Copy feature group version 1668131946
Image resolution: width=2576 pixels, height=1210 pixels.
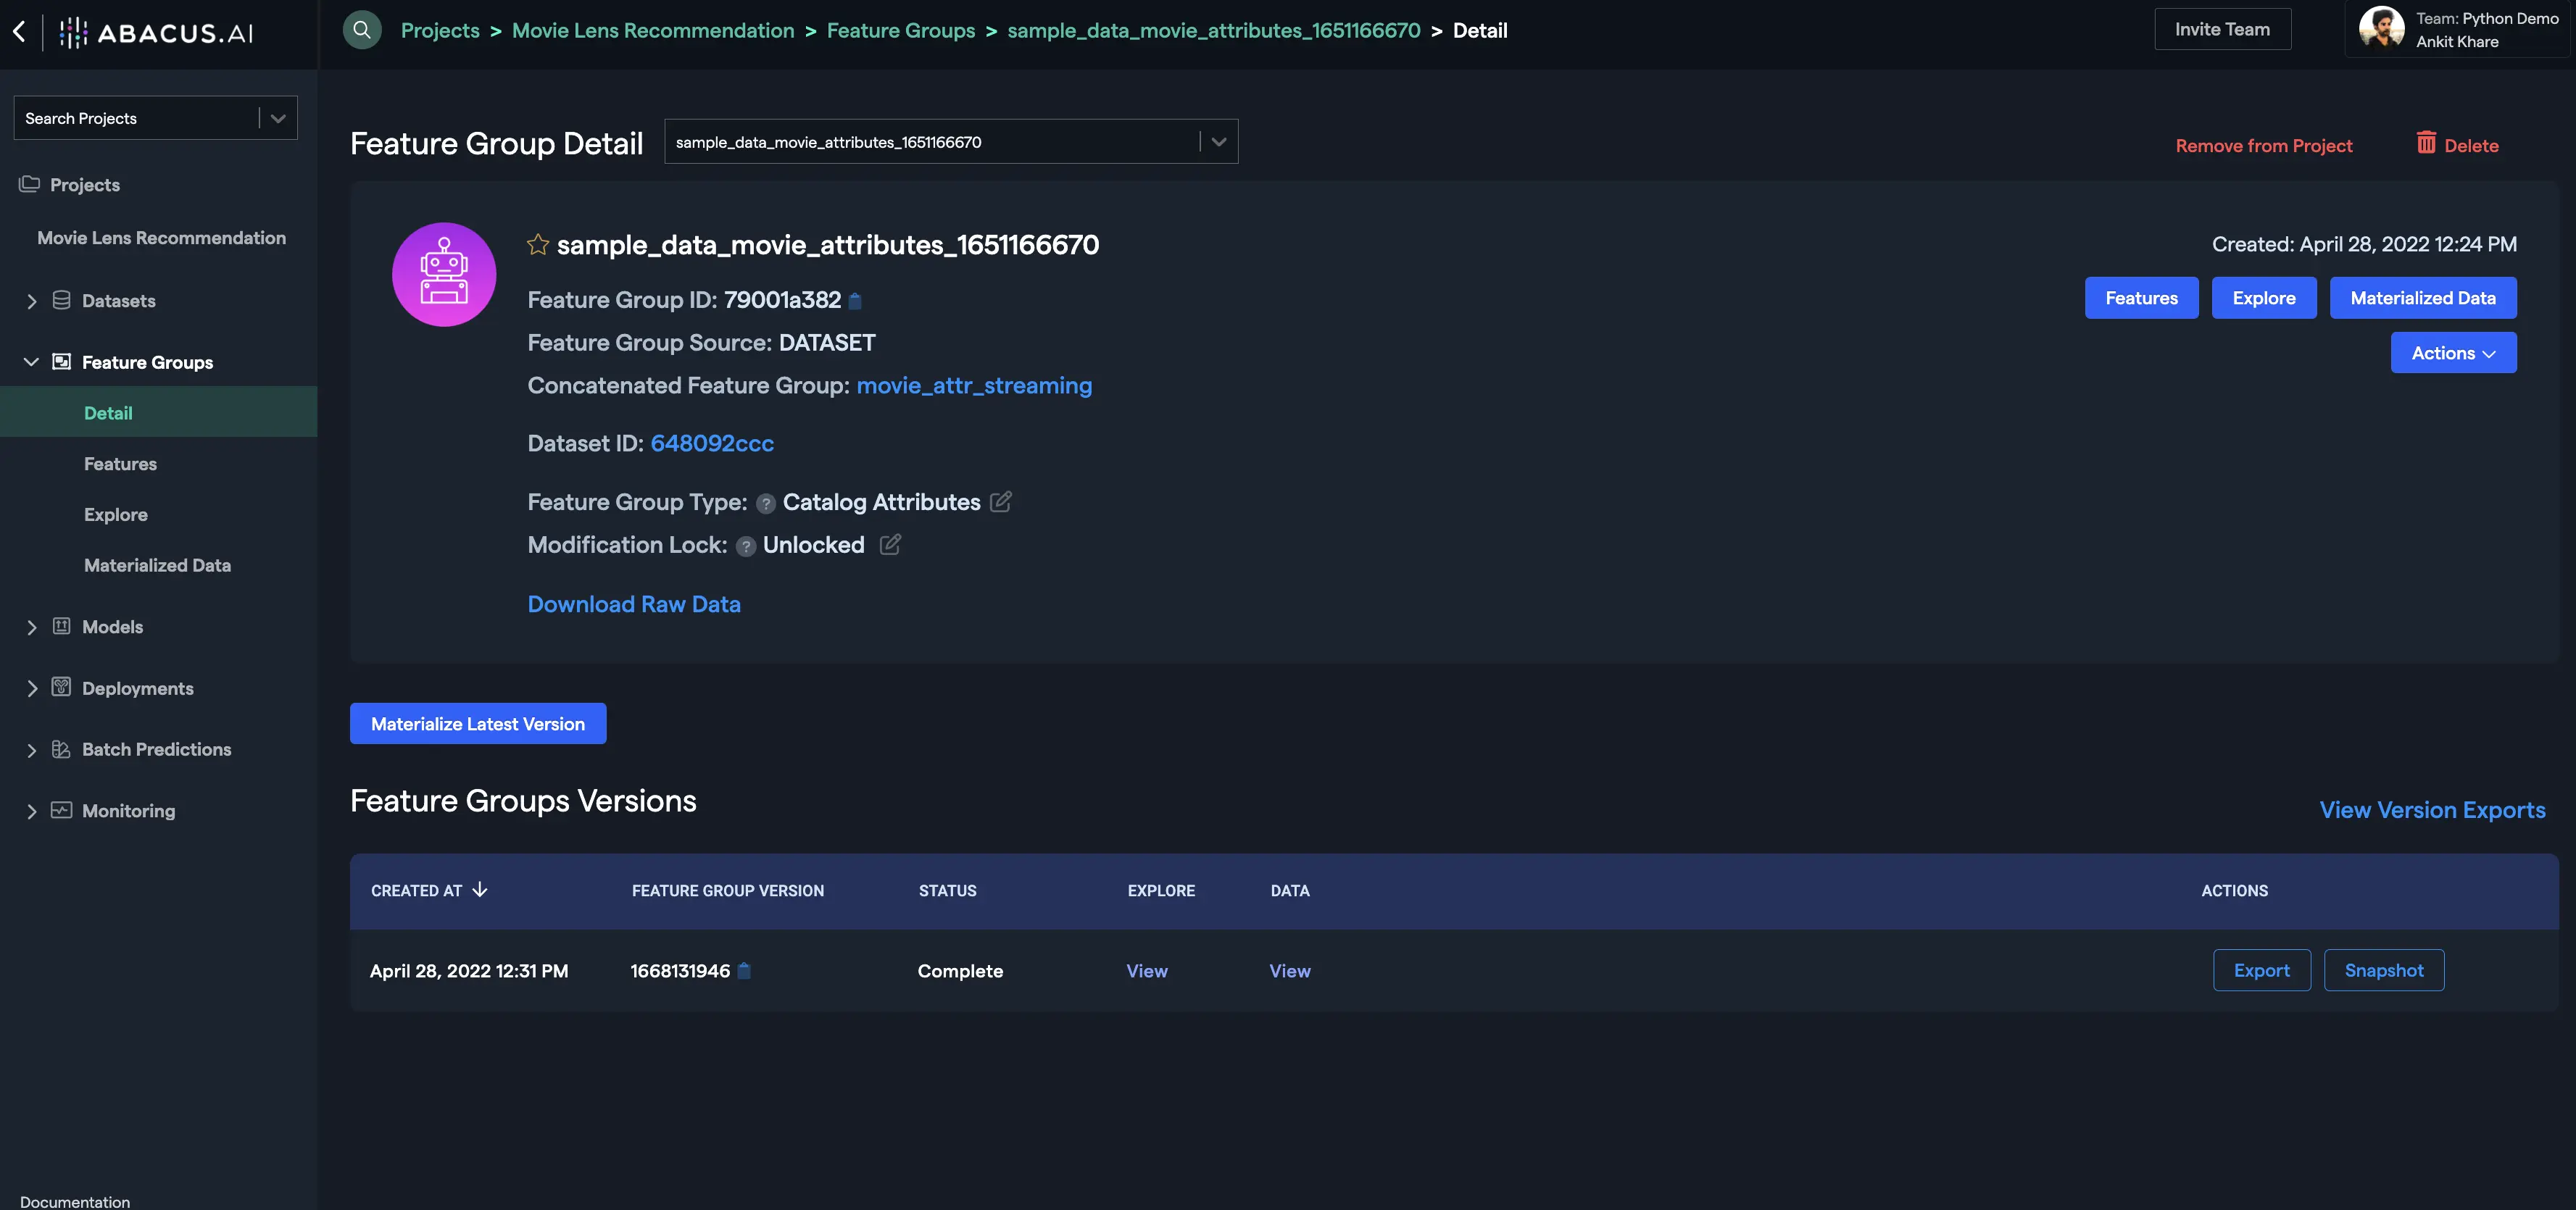click(x=744, y=971)
